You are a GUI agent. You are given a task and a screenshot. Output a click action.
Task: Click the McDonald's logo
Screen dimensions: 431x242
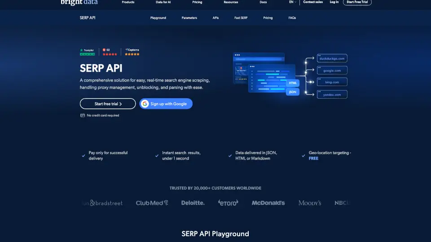[x=268, y=203]
